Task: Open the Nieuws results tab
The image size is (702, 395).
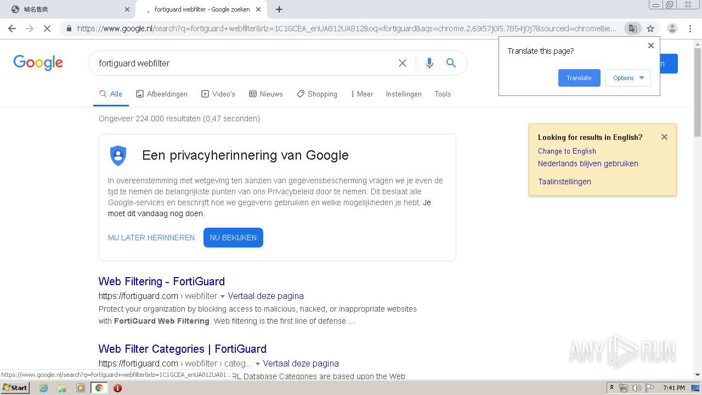Action: pyautogui.click(x=266, y=94)
